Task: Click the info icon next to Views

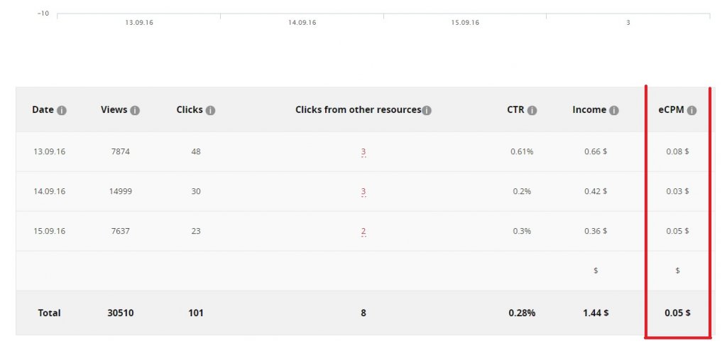Action: click(135, 111)
